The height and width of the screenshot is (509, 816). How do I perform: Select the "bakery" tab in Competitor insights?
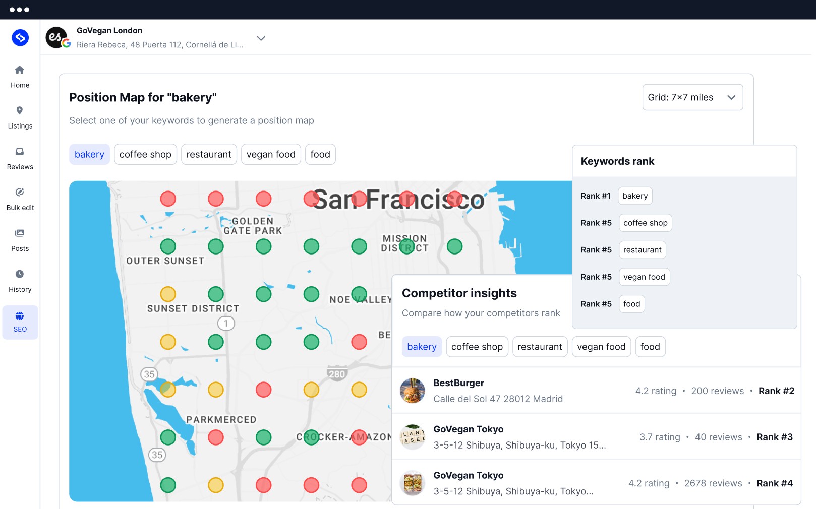point(422,347)
